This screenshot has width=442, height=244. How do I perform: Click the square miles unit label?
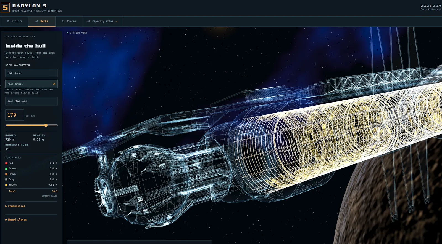(x=50, y=196)
